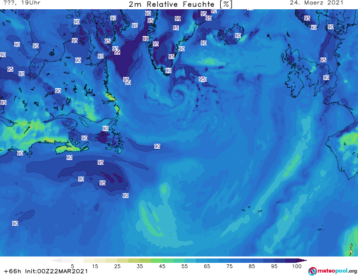Click legend value 75 on color bar
Screen dimensions: 358x276
(229, 266)
